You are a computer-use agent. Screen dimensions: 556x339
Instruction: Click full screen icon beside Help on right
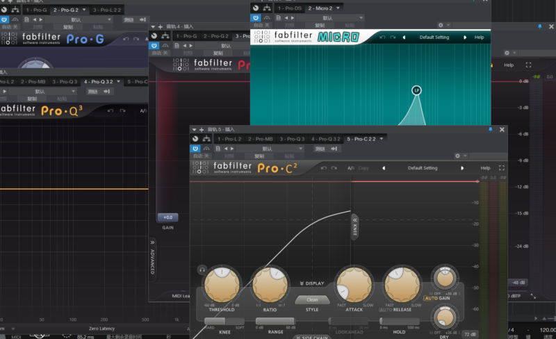(x=528, y=65)
